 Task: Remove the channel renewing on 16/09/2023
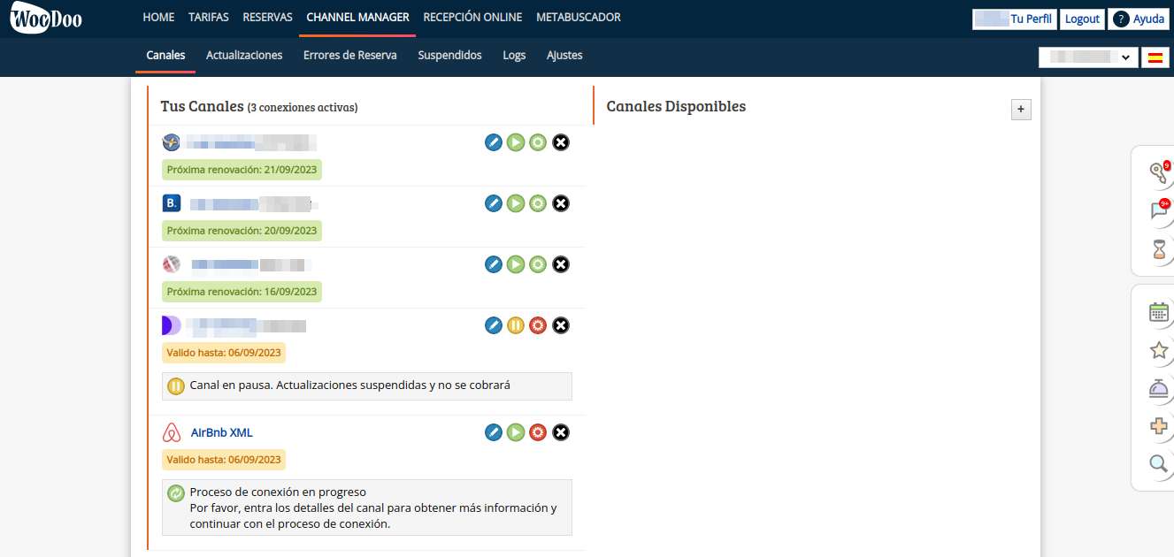pyautogui.click(x=561, y=264)
